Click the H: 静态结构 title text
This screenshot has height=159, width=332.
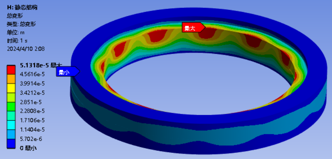click(x=22, y=7)
